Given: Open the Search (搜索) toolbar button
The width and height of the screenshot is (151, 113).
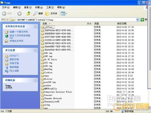Looking at the screenshot, I should 38,13.
